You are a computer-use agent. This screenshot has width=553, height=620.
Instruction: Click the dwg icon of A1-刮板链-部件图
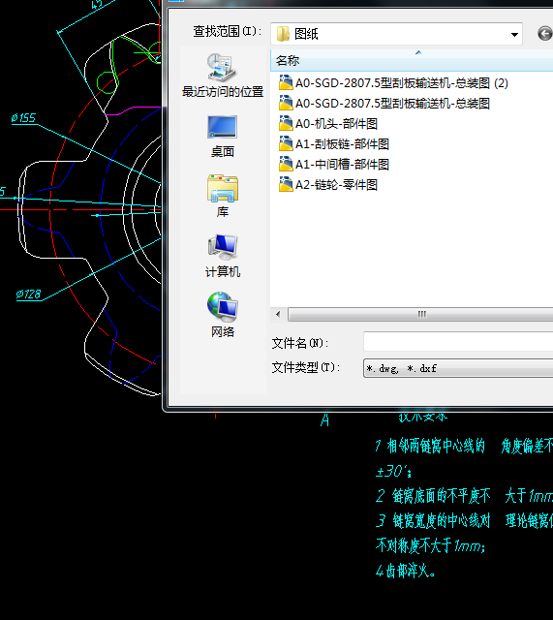coord(286,144)
